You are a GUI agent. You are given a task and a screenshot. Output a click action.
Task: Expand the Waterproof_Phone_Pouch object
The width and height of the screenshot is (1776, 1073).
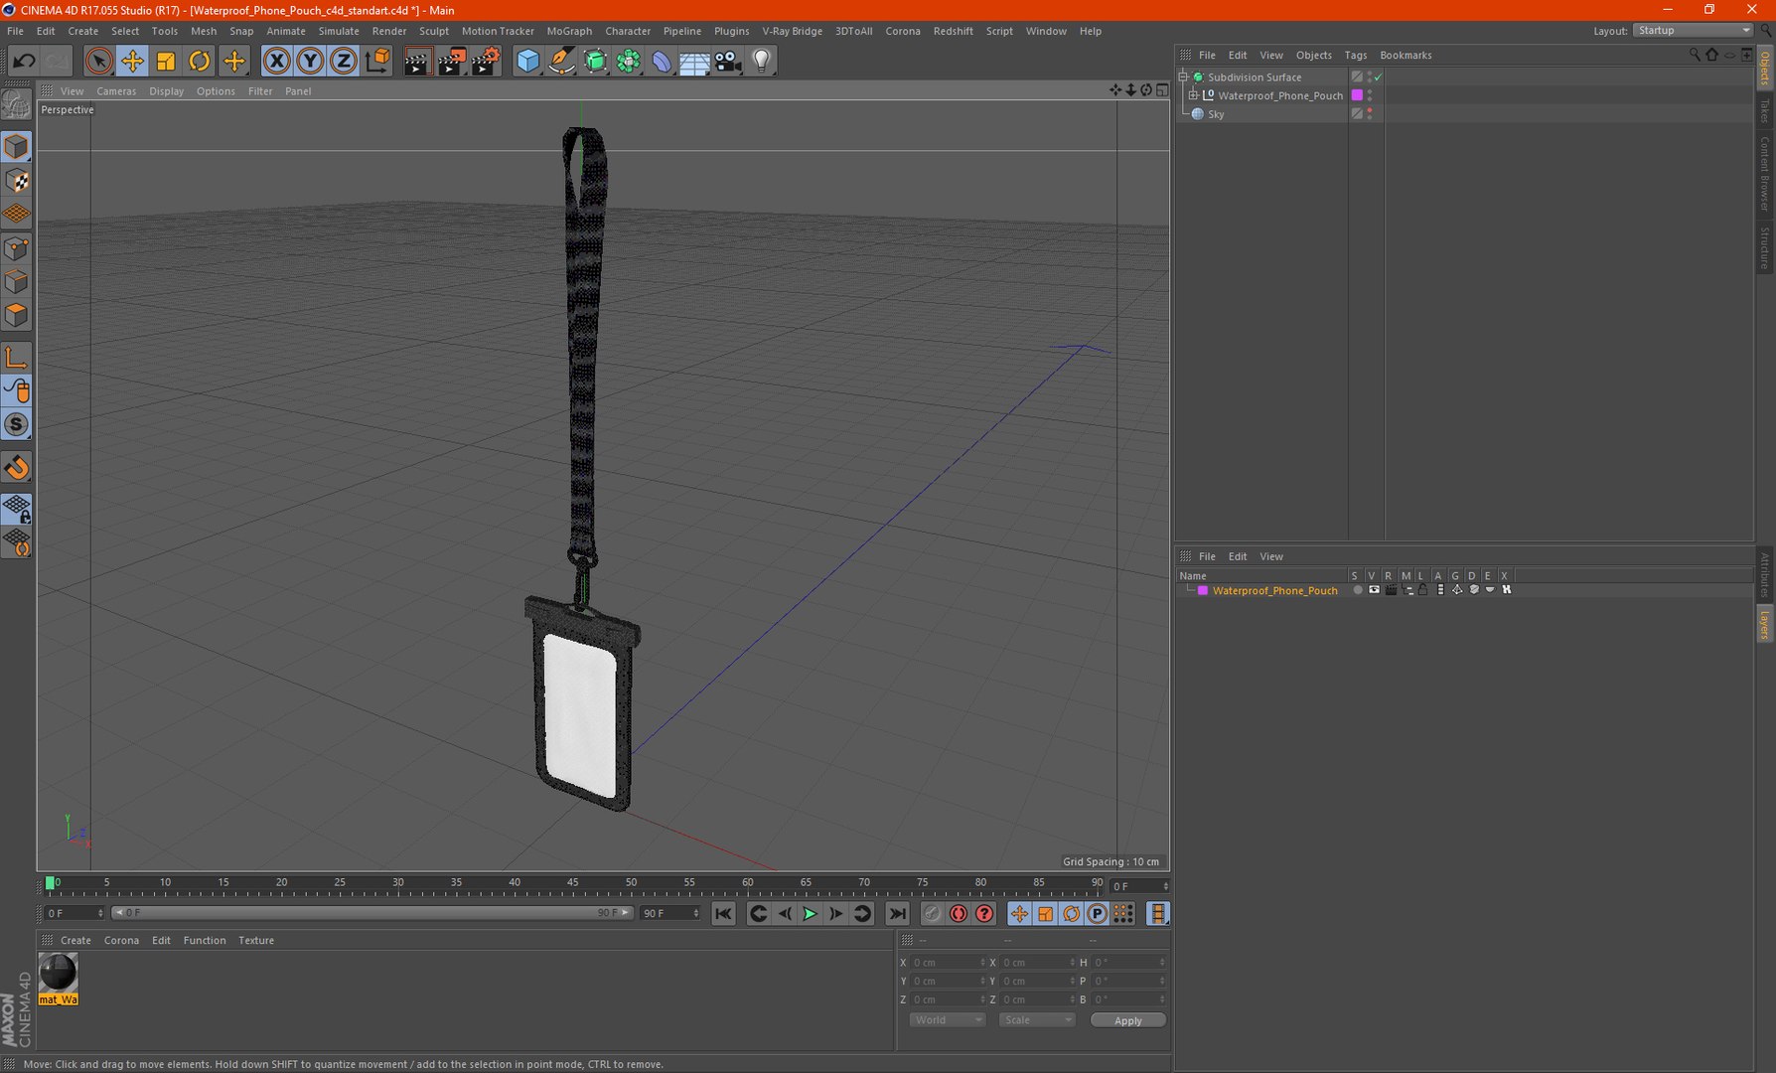(x=1193, y=95)
